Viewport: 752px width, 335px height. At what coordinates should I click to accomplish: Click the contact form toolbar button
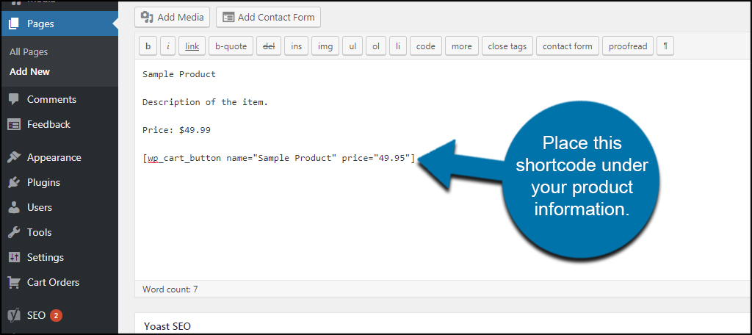(568, 46)
